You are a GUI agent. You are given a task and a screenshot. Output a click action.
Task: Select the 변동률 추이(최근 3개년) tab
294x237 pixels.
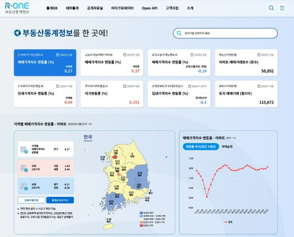pyautogui.click(x=201, y=147)
